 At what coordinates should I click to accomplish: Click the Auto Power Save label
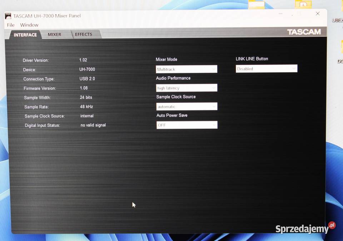click(172, 115)
